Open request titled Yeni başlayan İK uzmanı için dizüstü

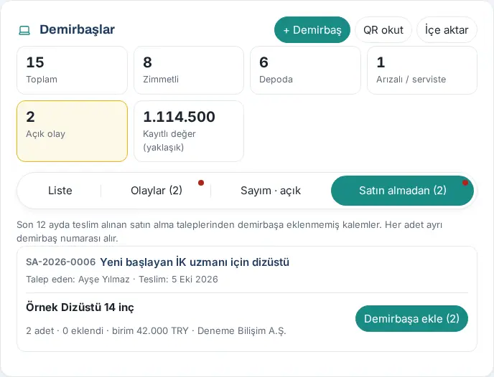pyautogui.click(x=195, y=262)
